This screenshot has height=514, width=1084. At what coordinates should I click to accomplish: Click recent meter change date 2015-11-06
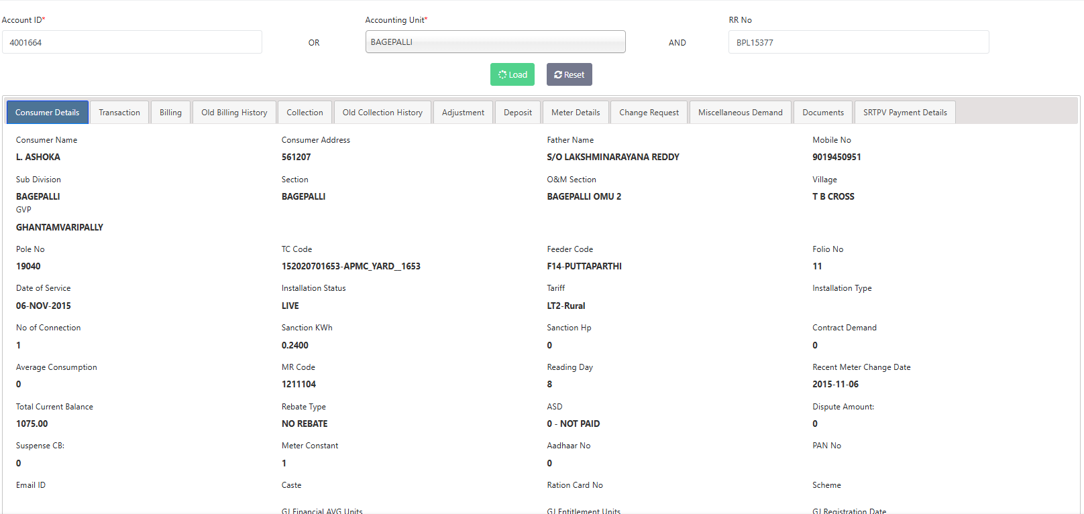coord(835,384)
